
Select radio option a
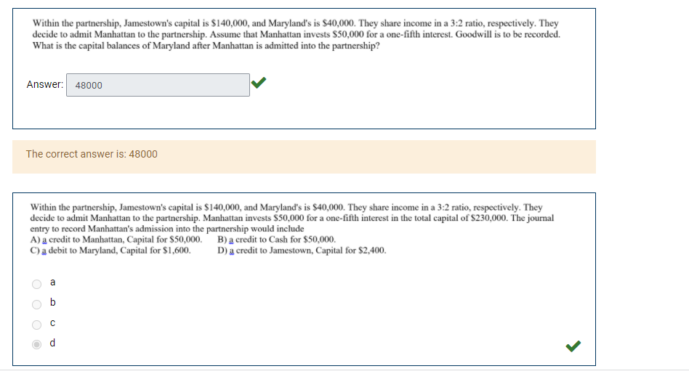[37, 285]
